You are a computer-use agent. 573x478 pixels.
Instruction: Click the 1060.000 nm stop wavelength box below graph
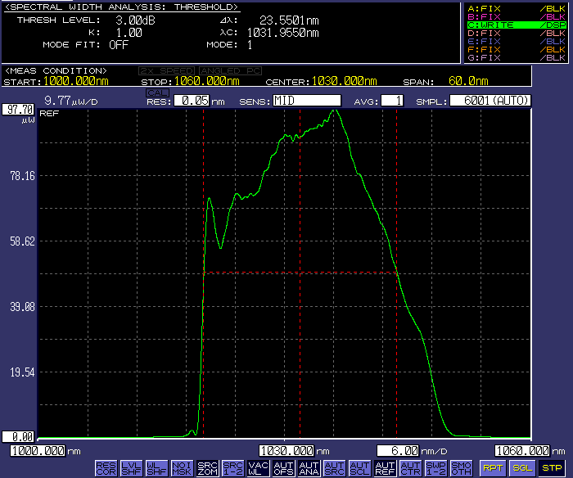(522, 451)
